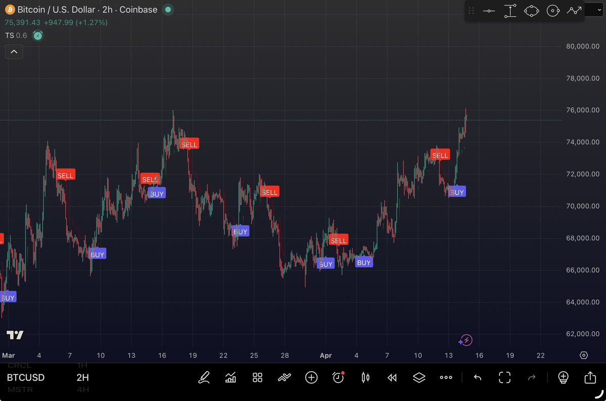Select the circle drawing tool in floating toolbar

[x=553, y=11]
